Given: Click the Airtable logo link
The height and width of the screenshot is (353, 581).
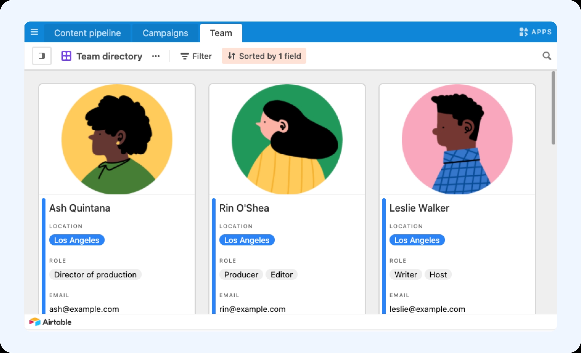Looking at the screenshot, I should [x=50, y=322].
